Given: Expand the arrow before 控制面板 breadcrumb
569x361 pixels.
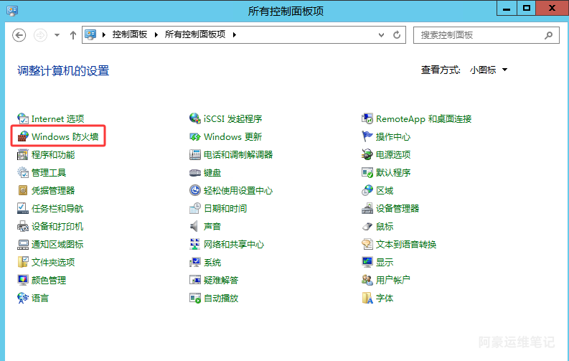Looking at the screenshot, I should (x=104, y=35).
